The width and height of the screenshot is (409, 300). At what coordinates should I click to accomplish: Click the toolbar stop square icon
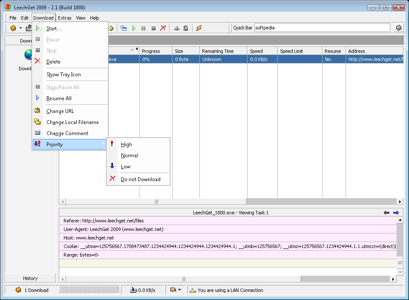154,28
